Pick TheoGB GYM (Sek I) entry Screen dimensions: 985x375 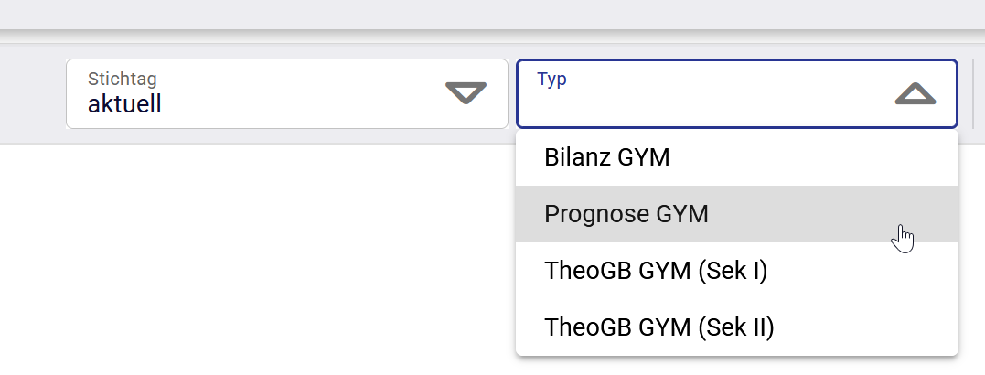click(656, 271)
